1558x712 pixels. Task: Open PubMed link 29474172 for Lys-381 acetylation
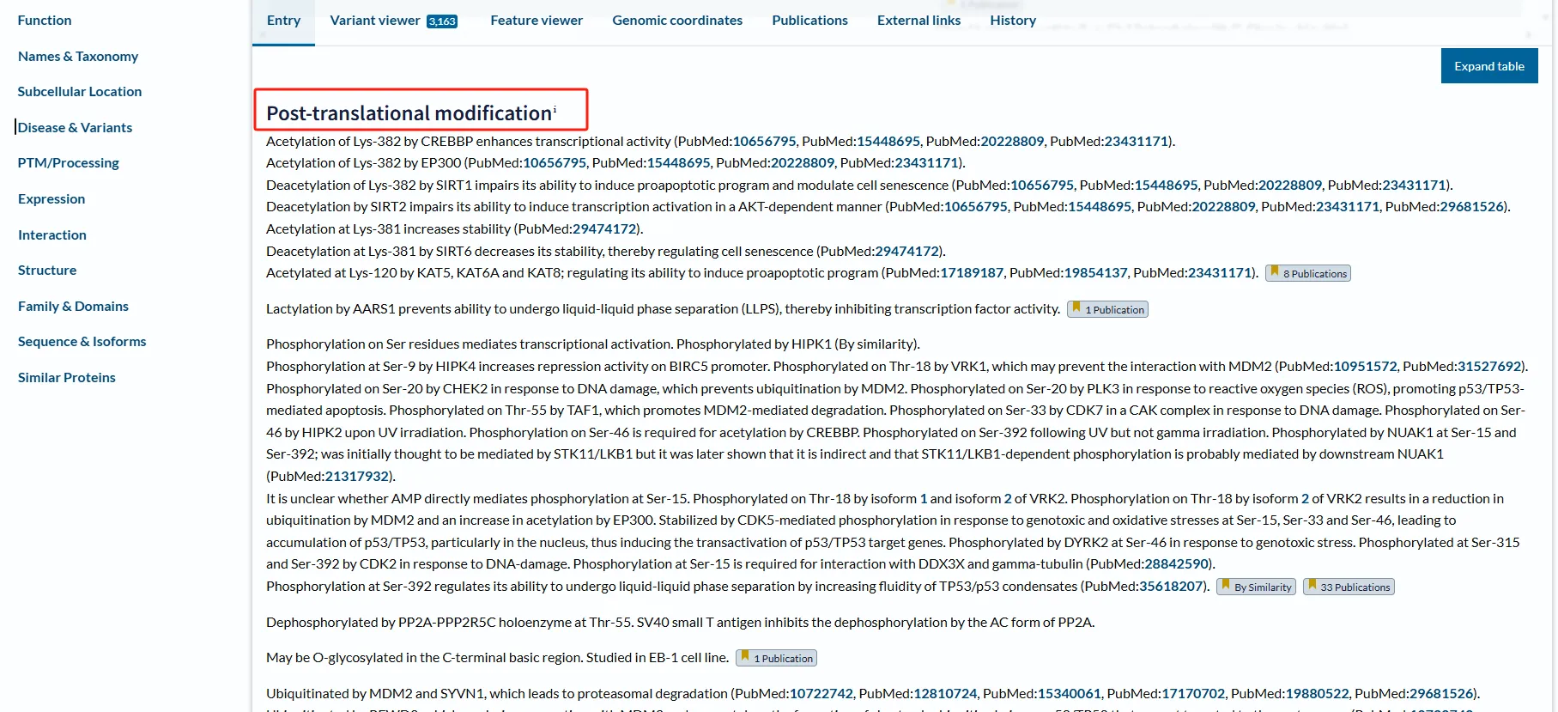pos(603,229)
